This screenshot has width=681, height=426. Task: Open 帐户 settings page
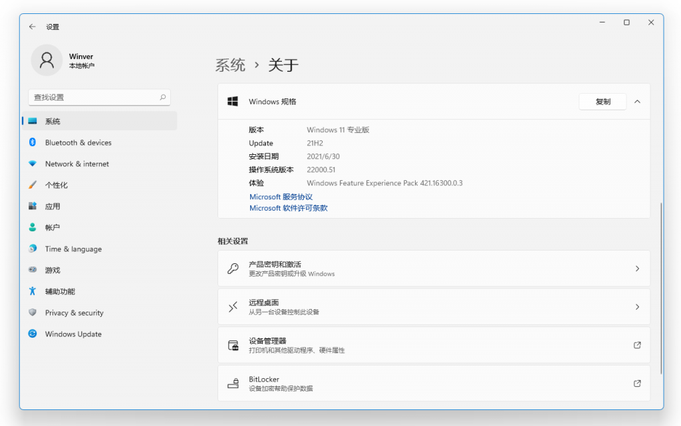[x=100, y=227]
